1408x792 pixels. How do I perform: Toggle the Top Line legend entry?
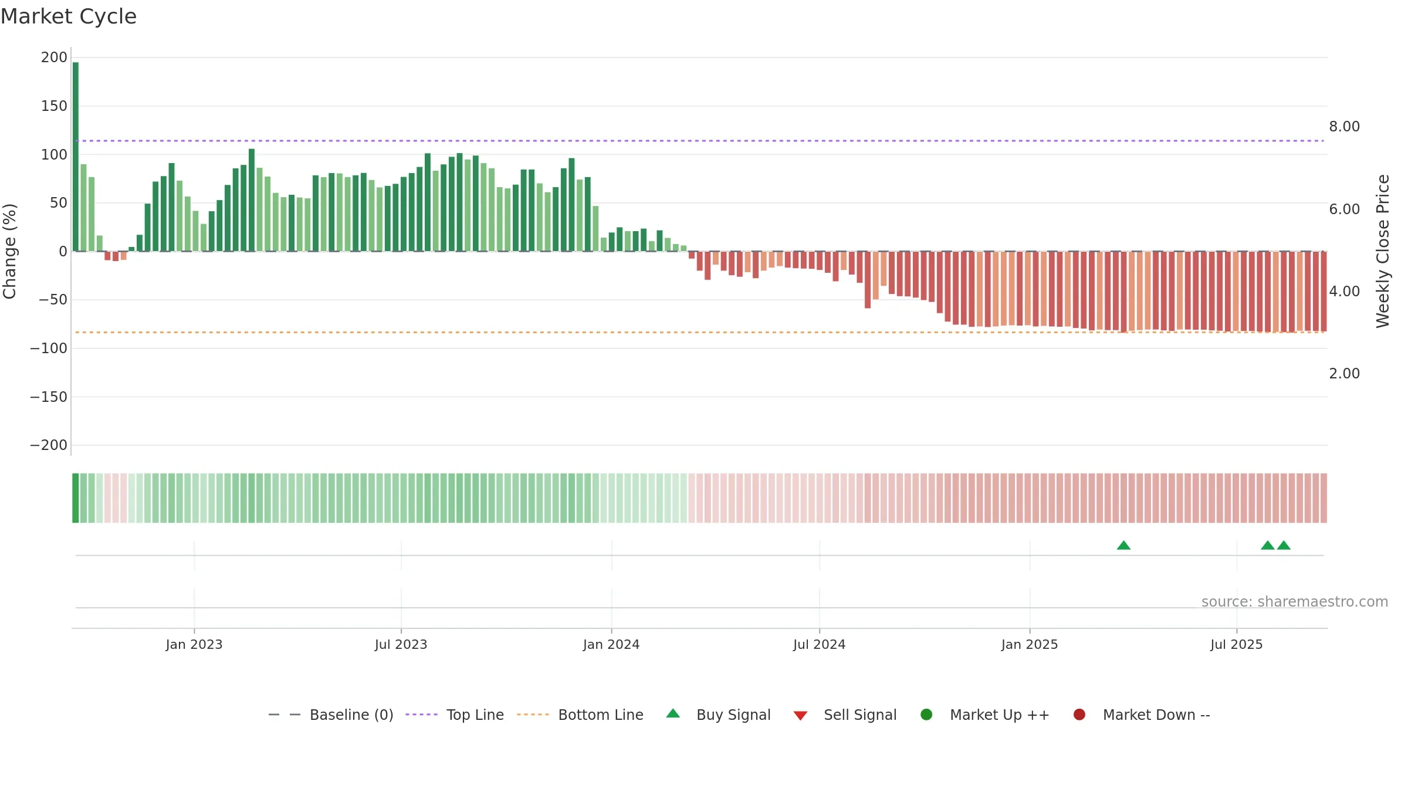click(455, 715)
